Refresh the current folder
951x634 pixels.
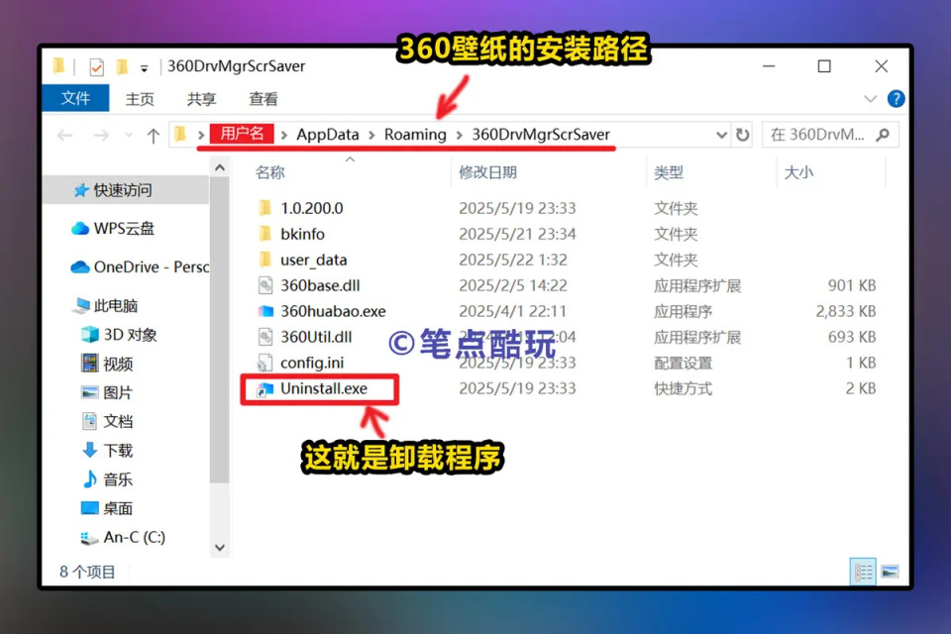coord(742,135)
